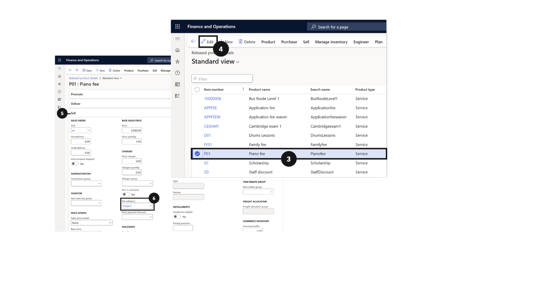The height and width of the screenshot is (307, 547).
Task: Collapse the Sell section header
Action: point(120,113)
